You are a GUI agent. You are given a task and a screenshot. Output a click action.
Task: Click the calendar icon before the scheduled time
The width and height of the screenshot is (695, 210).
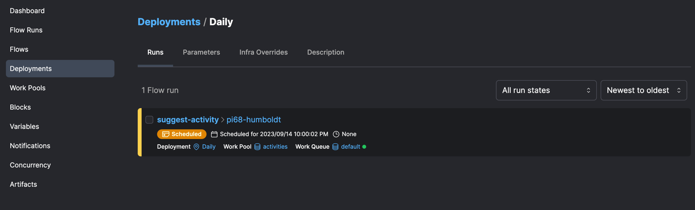[x=214, y=134]
